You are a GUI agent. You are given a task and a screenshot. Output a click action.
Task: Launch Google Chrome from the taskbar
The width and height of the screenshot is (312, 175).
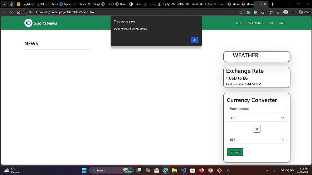[210, 170]
